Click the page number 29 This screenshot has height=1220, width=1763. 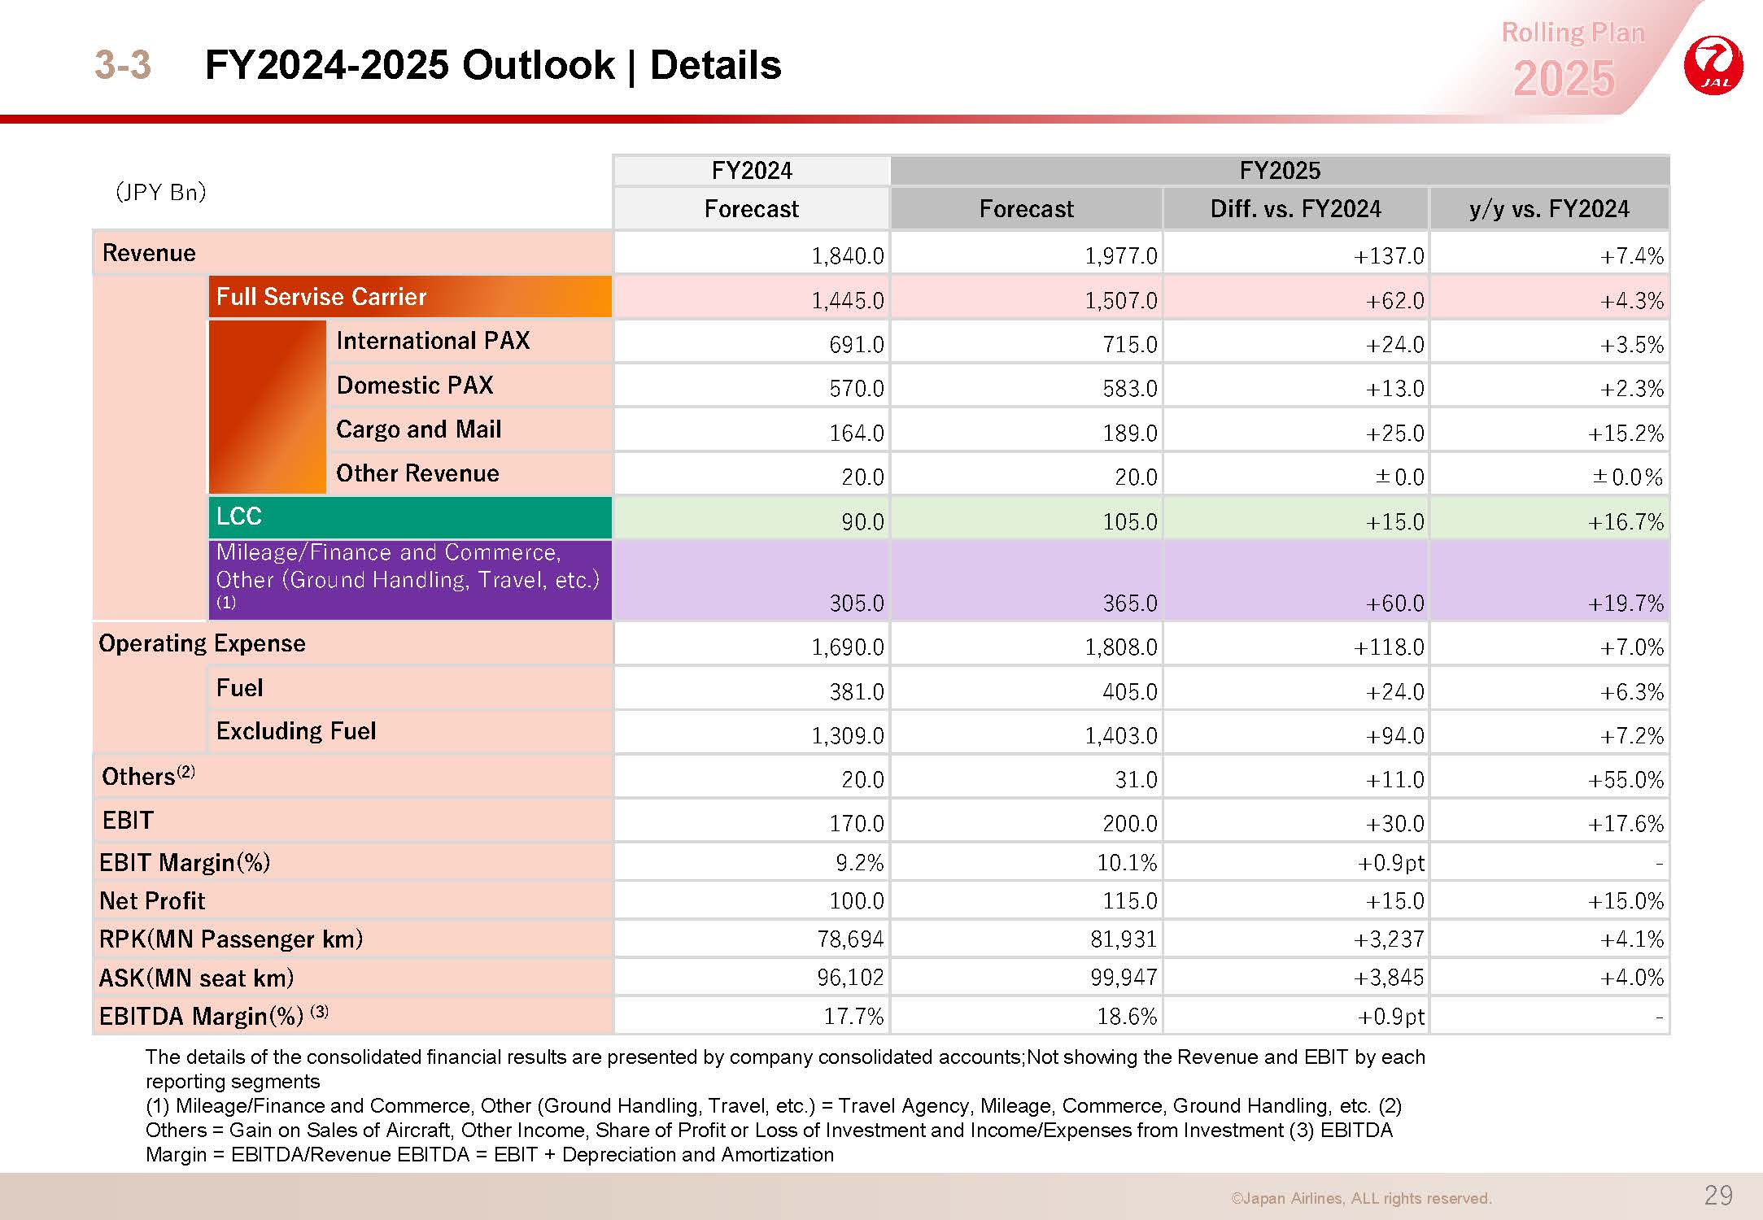(1717, 1196)
